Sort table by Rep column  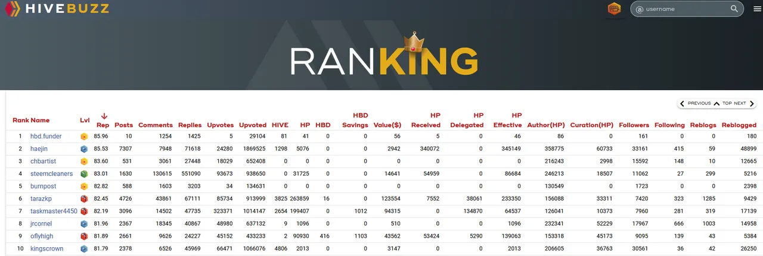click(103, 125)
